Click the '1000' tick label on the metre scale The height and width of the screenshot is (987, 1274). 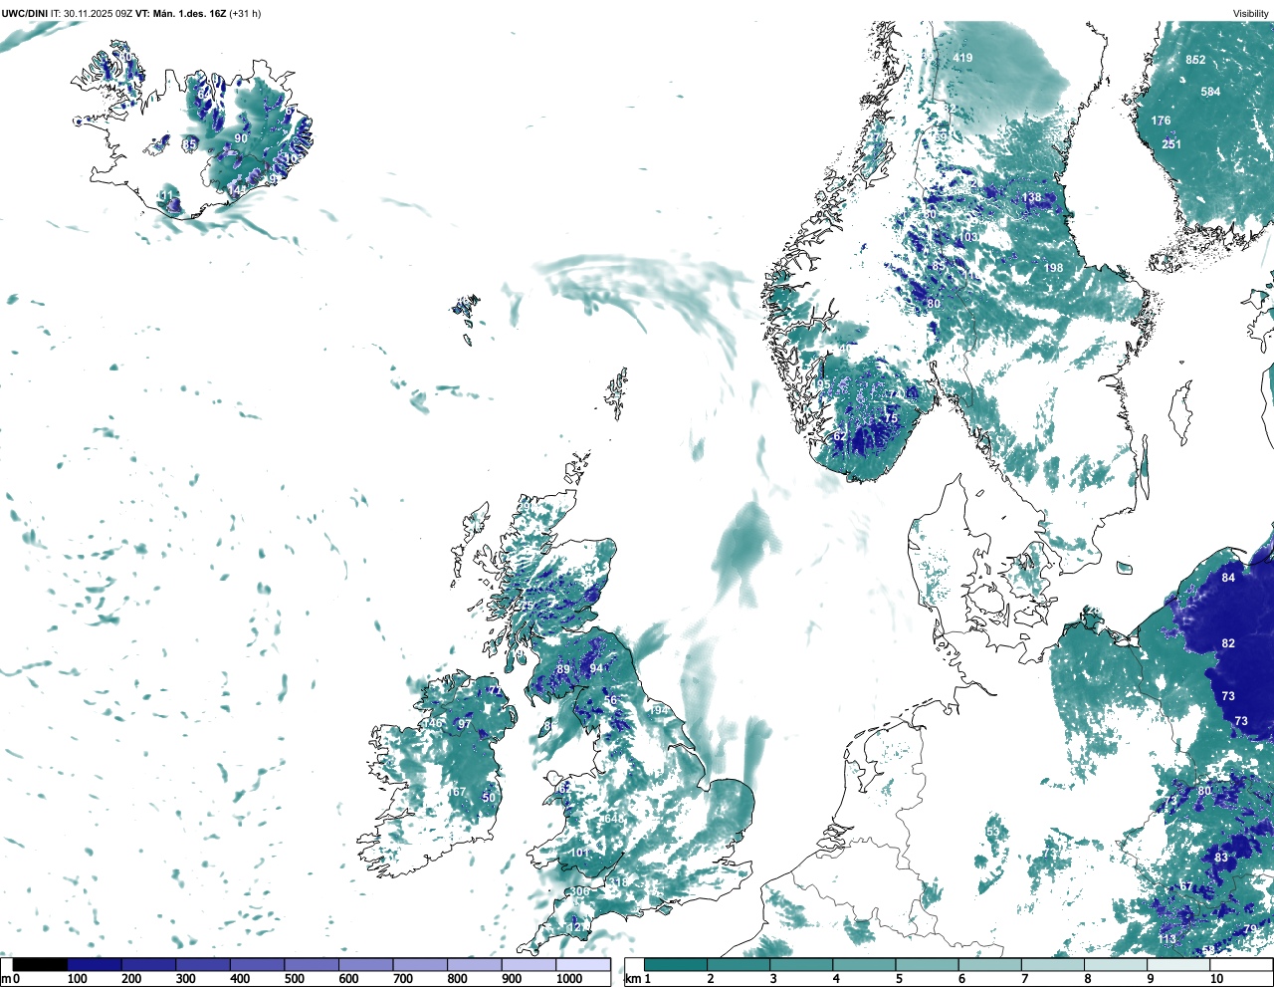tap(569, 979)
